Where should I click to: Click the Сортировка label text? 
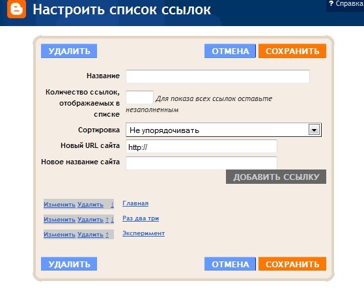pyautogui.click(x=99, y=130)
